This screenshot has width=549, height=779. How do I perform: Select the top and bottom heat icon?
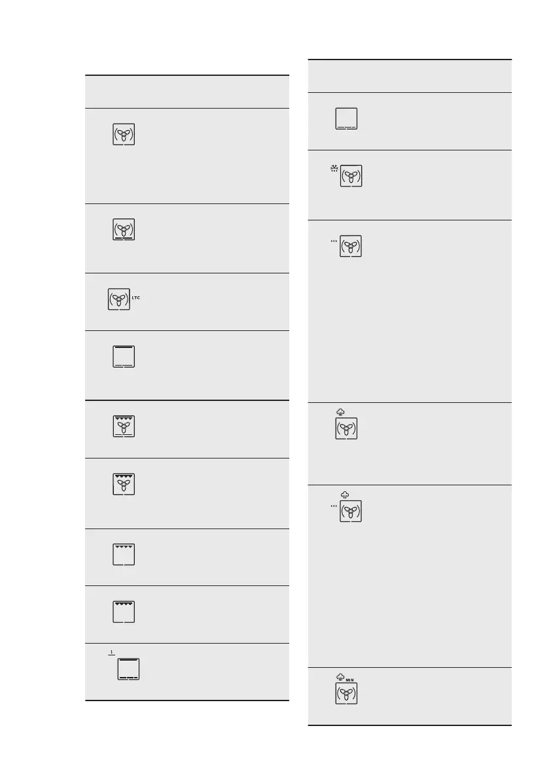(124, 356)
